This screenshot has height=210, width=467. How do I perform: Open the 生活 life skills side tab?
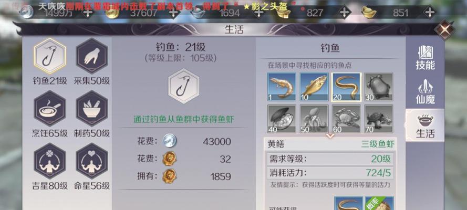point(424,125)
